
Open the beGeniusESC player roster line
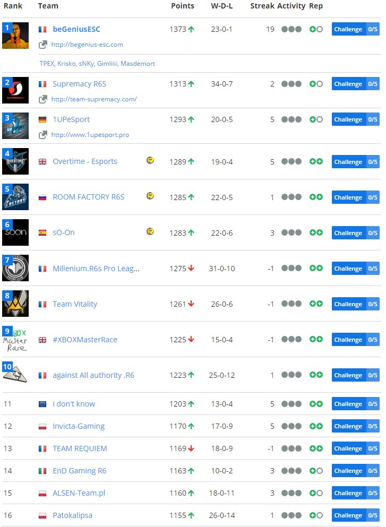tap(97, 64)
